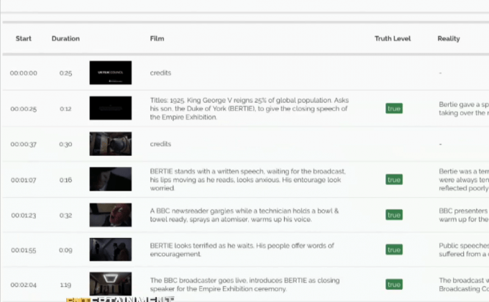Click the 0:12 duration value
This screenshot has height=302, width=489.
coord(65,109)
